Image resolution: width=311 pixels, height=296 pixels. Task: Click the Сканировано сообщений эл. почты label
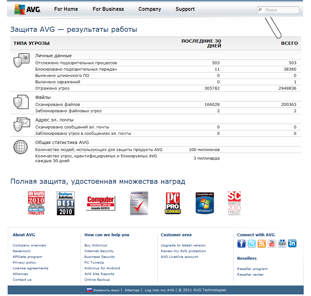pyautogui.click(x=72, y=127)
